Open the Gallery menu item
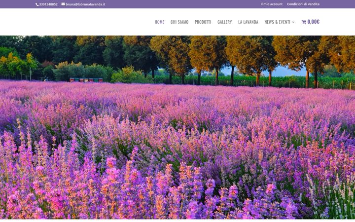The height and width of the screenshot is (222, 355). (x=225, y=22)
